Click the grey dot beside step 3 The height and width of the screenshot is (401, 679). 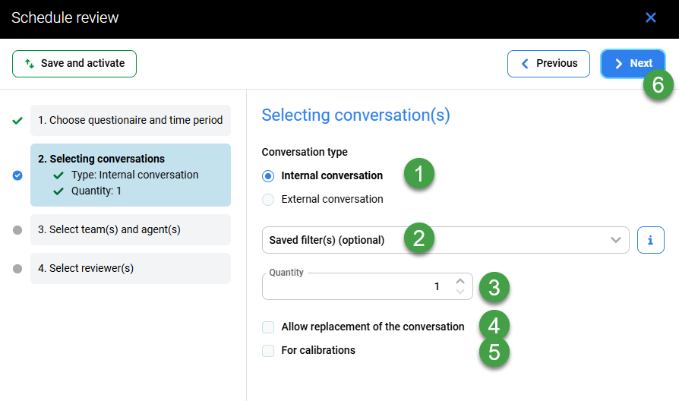(17, 230)
